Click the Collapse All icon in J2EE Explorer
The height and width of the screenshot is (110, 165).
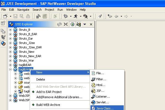[x=66, y=24]
